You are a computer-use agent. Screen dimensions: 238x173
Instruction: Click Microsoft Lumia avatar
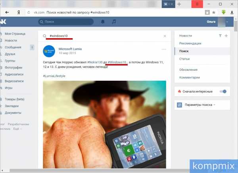(x=49, y=51)
